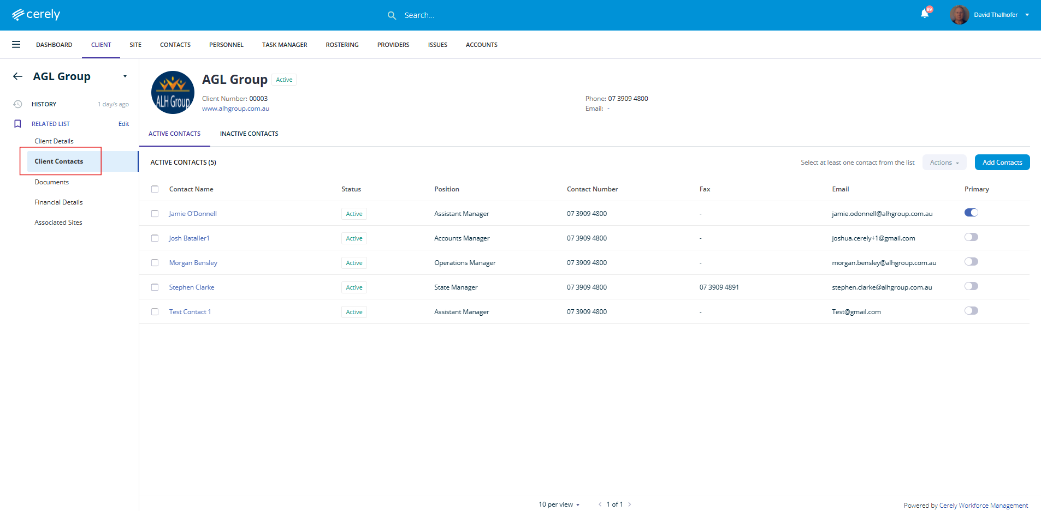Screen dimensions: 1041x511
Task: Turn off Primary toggle for Jamie O'Donnell
Action: (971, 213)
